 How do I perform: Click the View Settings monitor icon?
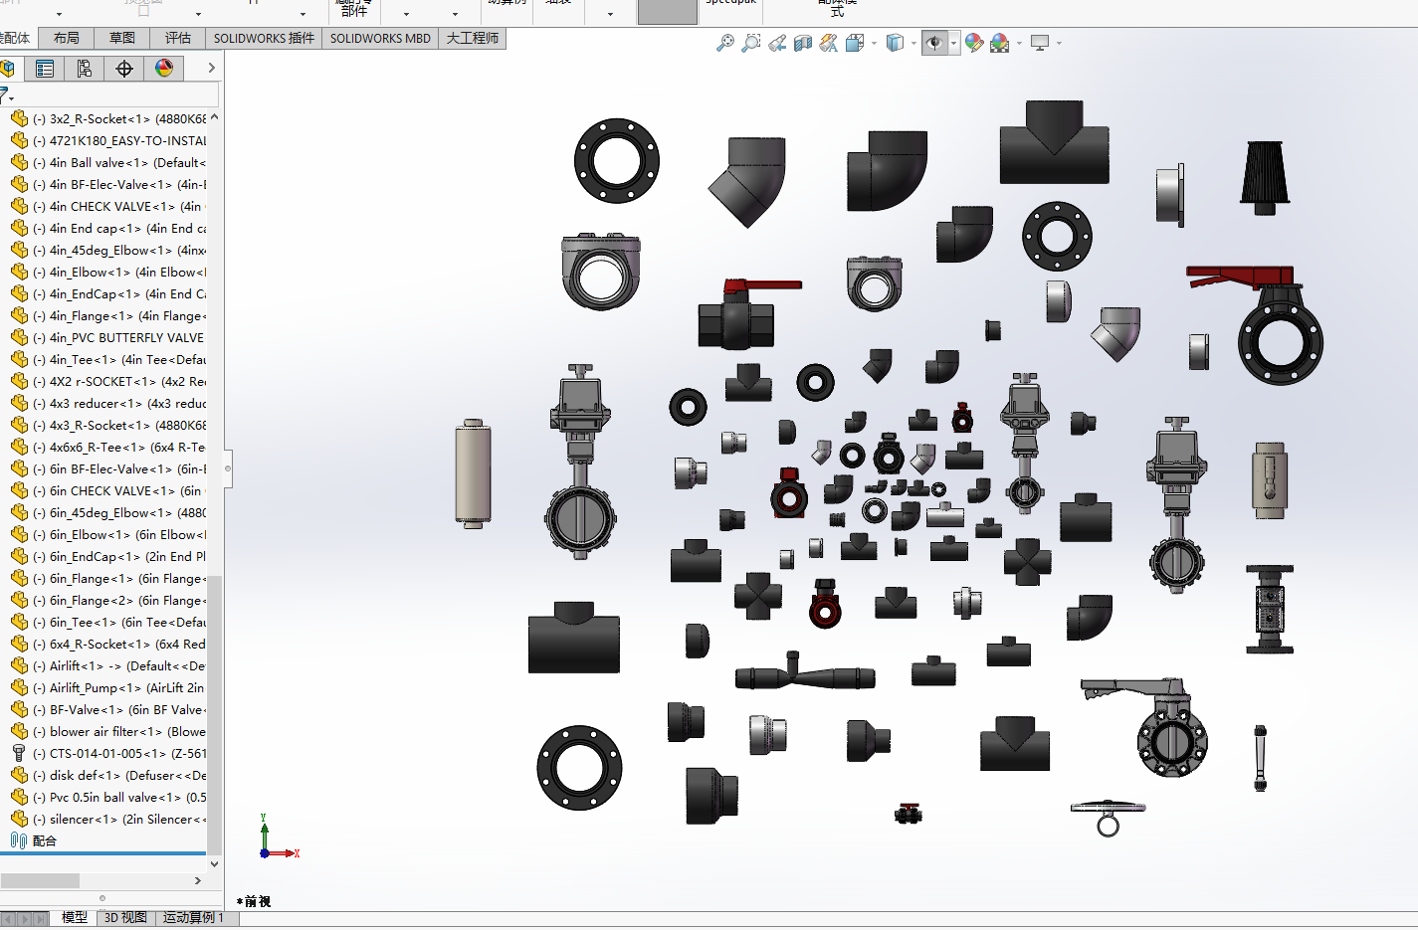[1040, 43]
